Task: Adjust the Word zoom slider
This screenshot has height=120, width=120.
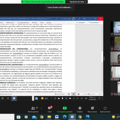Action: point(89,94)
